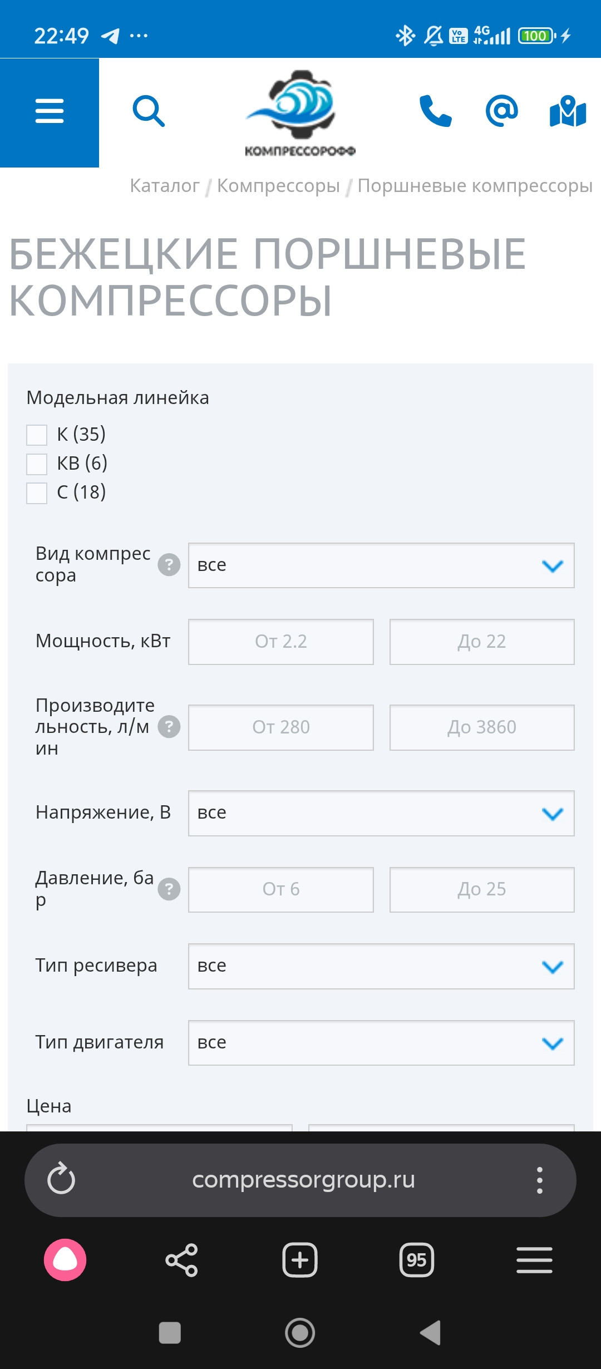Open the hamburger site menu
Image resolution: width=601 pixels, height=1369 pixels.
(x=50, y=111)
